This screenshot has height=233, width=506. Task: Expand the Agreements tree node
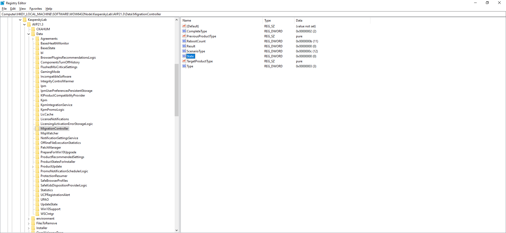[x=33, y=39]
